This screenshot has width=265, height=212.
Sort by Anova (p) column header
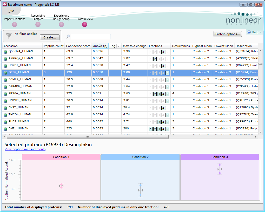pos(100,46)
